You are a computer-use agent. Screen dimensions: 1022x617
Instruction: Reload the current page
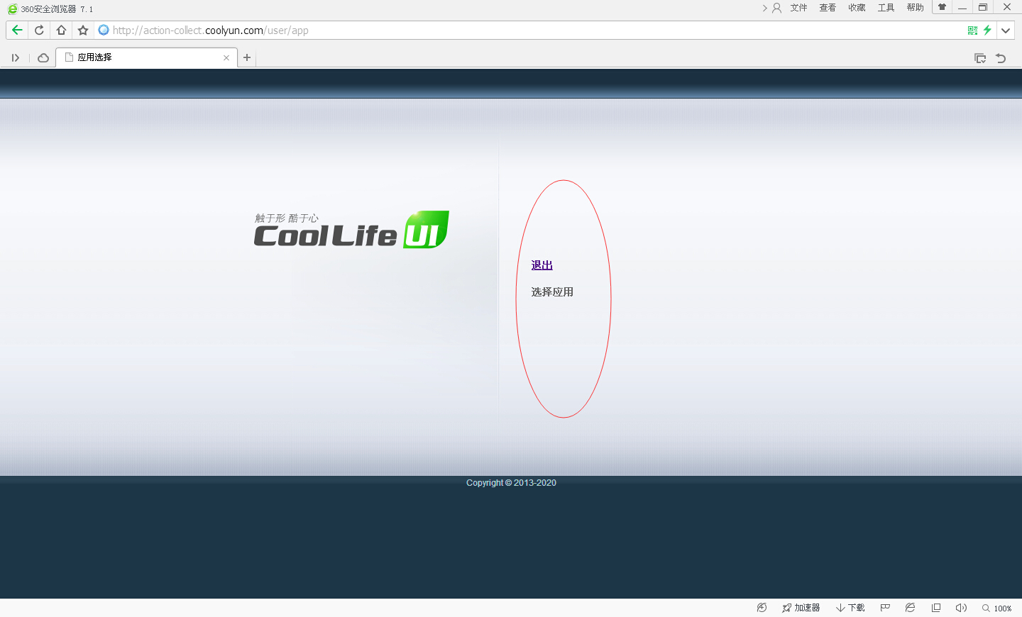(x=39, y=30)
